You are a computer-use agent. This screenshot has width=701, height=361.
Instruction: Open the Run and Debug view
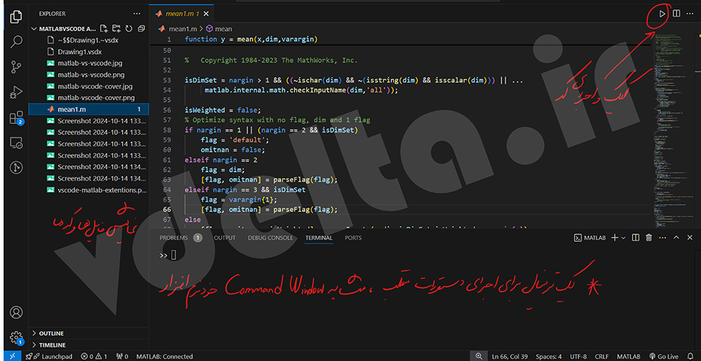(x=16, y=93)
